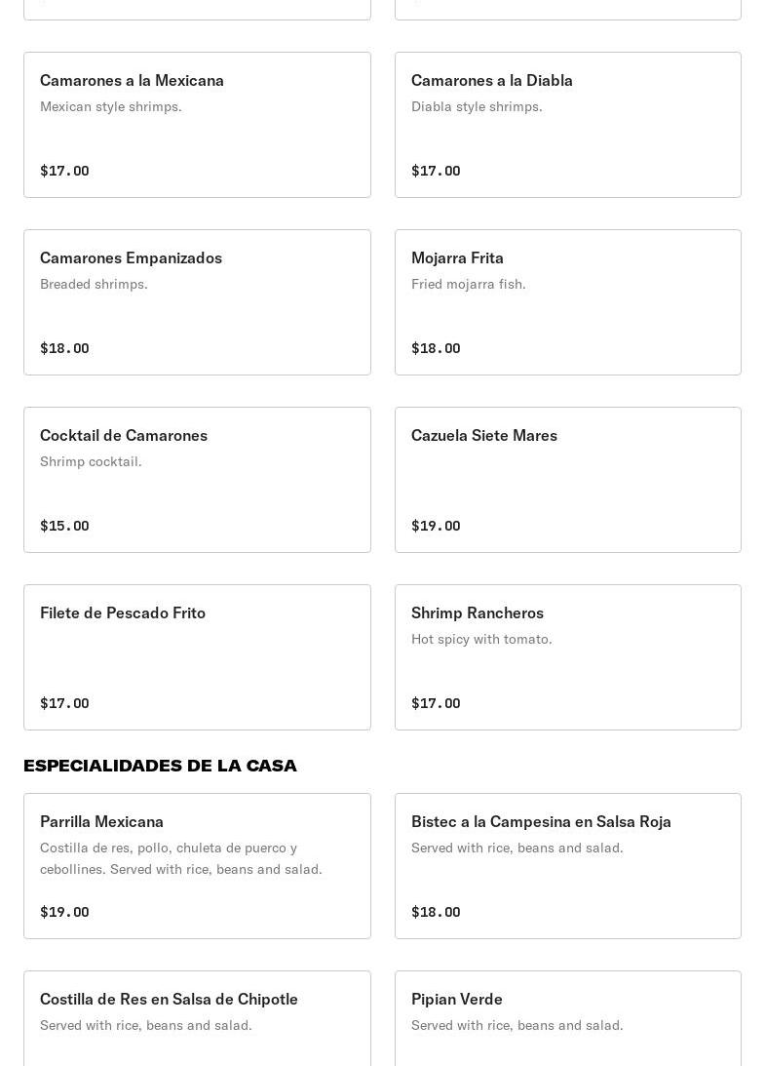Open Costilla de Res en Salsa de Chipotle
765x1066 pixels.
[x=197, y=1017]
